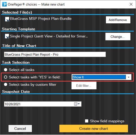Click the Title of New Chart text field
This screenshot has width=136, height=135.
click(x=55, y=54)
